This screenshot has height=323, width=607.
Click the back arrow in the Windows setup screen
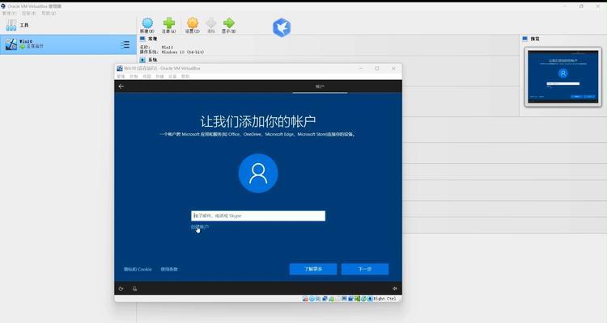121,86
